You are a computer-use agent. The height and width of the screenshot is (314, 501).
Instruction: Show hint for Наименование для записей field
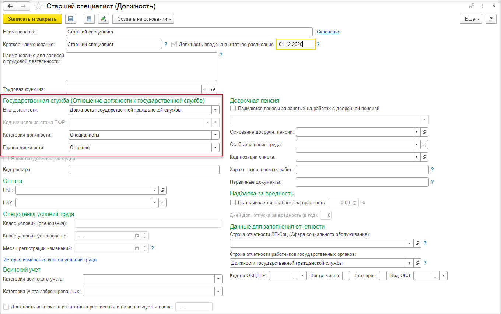point(221,54)
